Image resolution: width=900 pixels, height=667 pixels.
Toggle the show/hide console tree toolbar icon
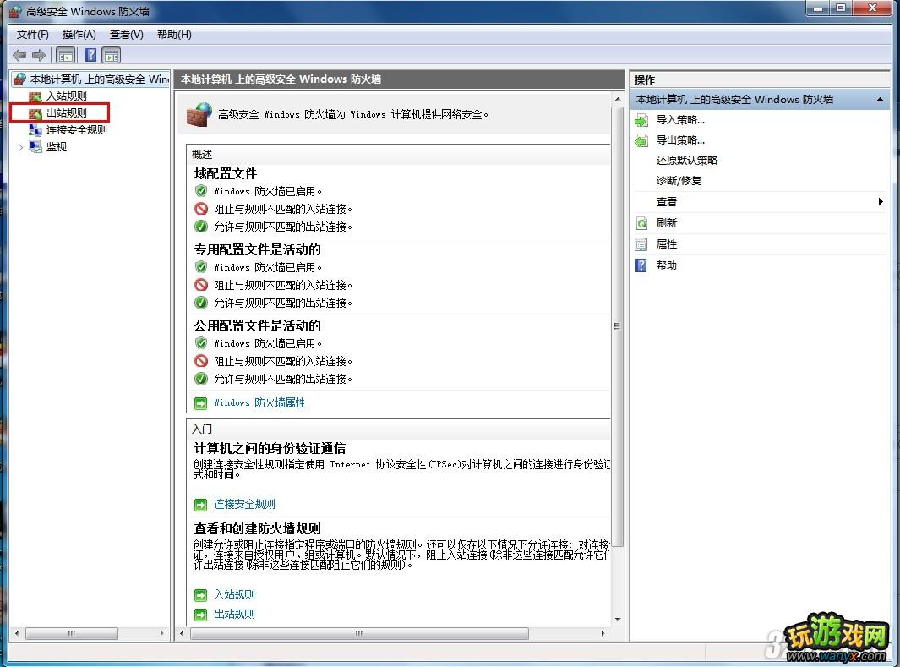pyautogui.click(x=65, y=56)
